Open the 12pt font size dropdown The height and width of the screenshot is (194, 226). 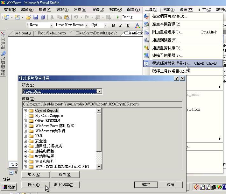tap(106, 25)
